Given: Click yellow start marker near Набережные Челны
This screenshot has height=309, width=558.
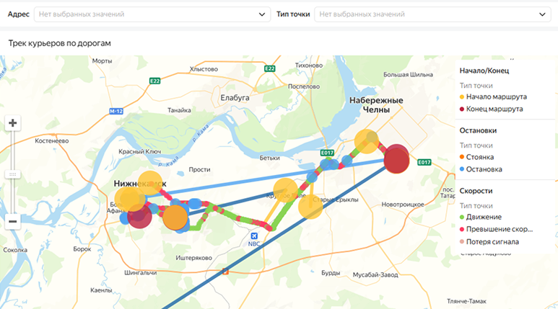Looking at the screenshot, I should click(x=367, y=141).
